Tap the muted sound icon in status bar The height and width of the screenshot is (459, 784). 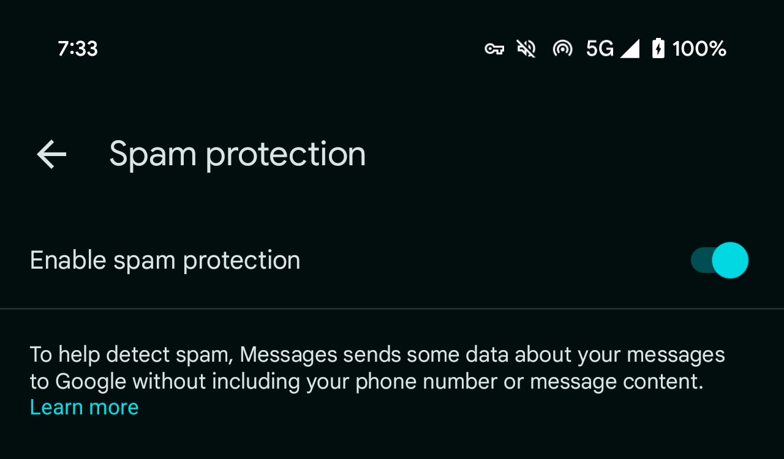526,48
